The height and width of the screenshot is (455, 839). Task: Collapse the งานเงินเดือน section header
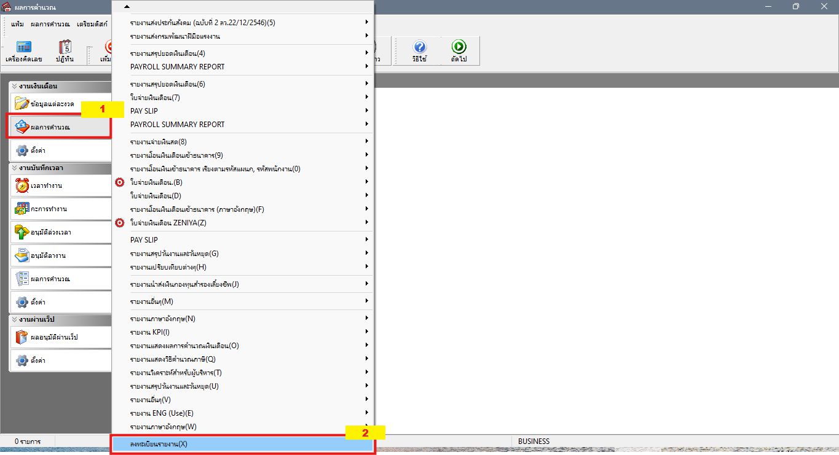pyautogui.click(x=60, y=86)
